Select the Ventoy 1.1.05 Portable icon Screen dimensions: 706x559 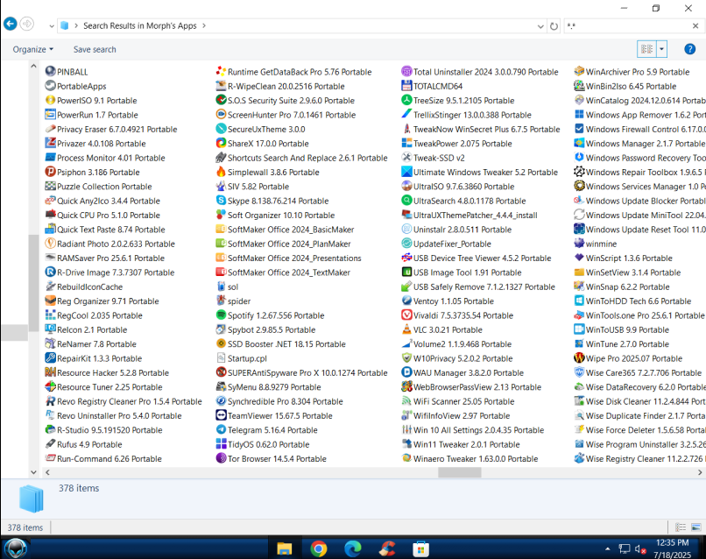click(406, 301)
